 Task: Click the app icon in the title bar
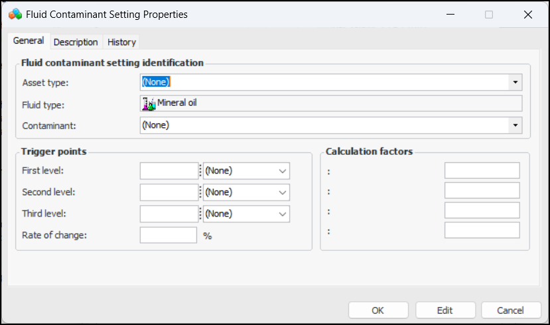(15, 14)
